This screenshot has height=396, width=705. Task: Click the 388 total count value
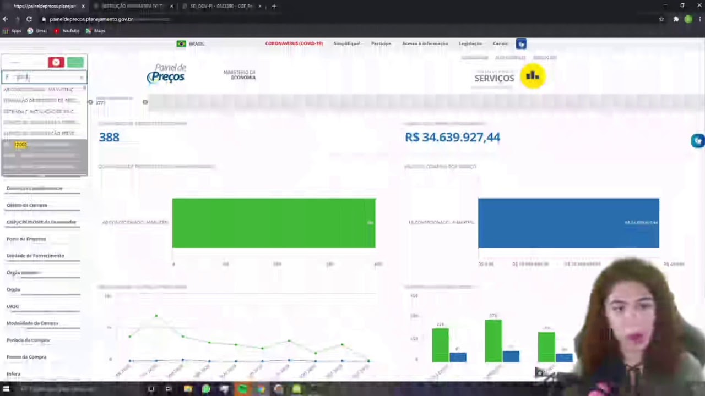tap(109, 137)
